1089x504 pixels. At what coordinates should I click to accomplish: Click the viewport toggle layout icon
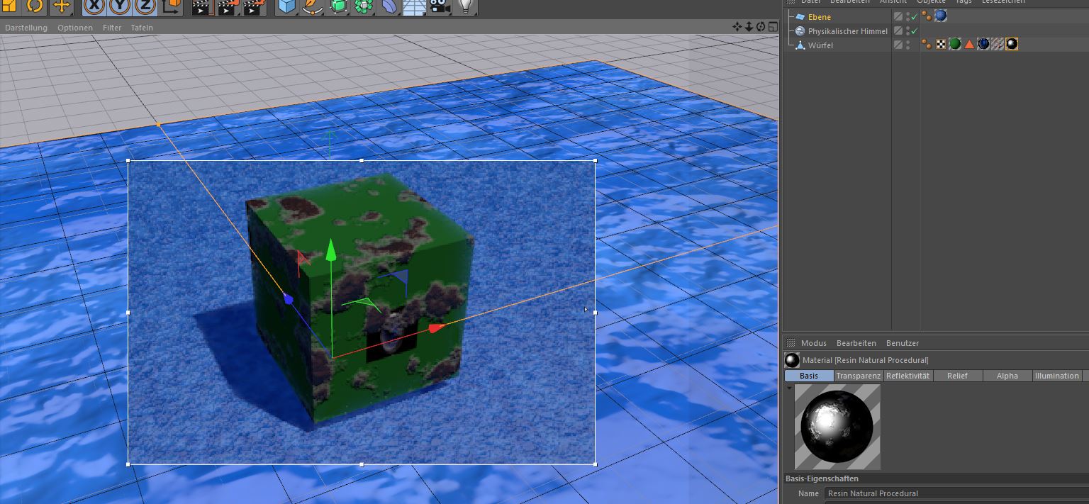[x=772, y=27]
